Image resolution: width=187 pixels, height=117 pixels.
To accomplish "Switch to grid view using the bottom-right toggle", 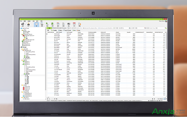I will coord(164,99).
